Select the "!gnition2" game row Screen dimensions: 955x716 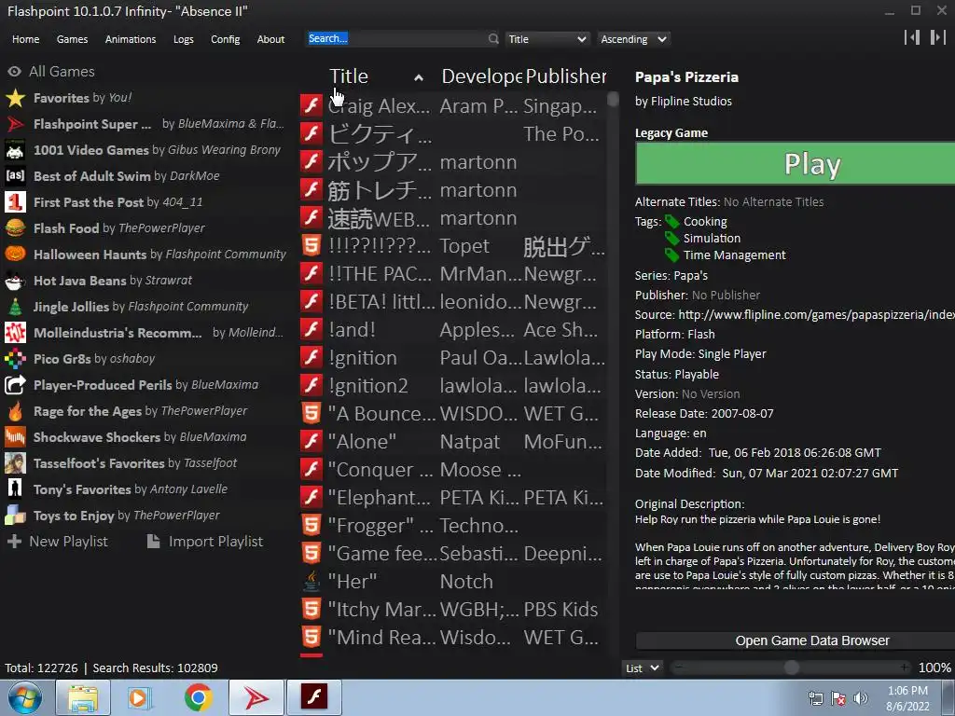[453, 385]
